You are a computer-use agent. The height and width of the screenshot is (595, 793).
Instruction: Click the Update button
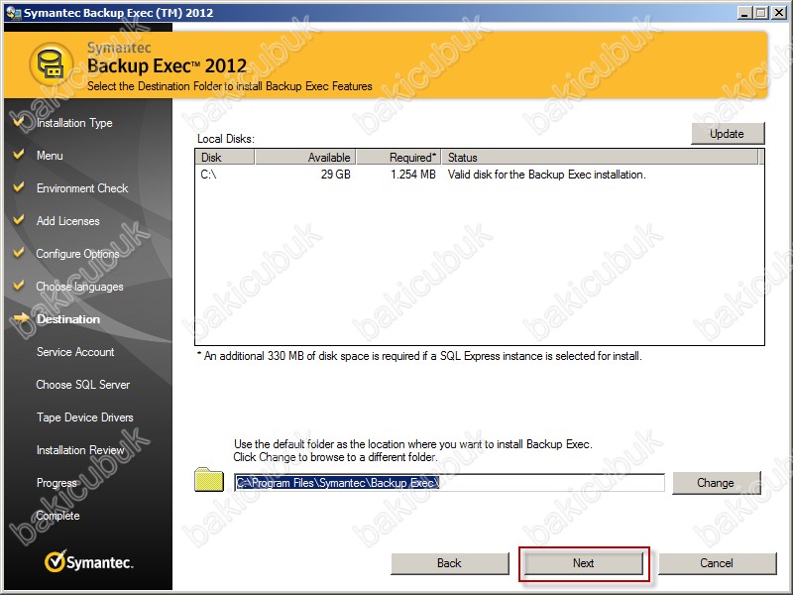[x=728, y=134]
